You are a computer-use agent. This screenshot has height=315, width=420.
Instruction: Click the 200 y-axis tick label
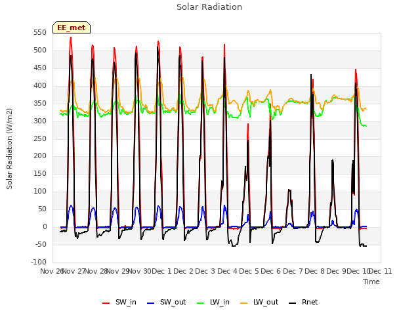[40, 156]
